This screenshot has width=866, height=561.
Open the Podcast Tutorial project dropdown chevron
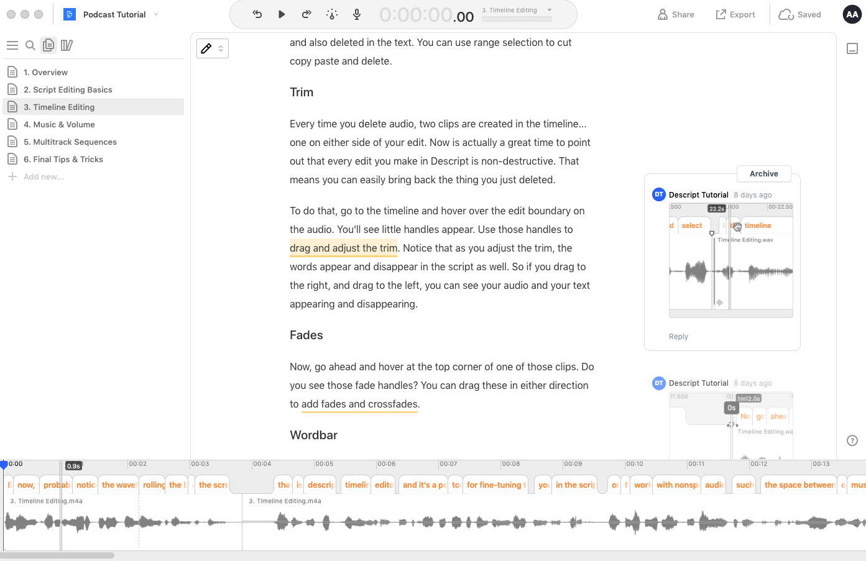[x=156, y=14]
